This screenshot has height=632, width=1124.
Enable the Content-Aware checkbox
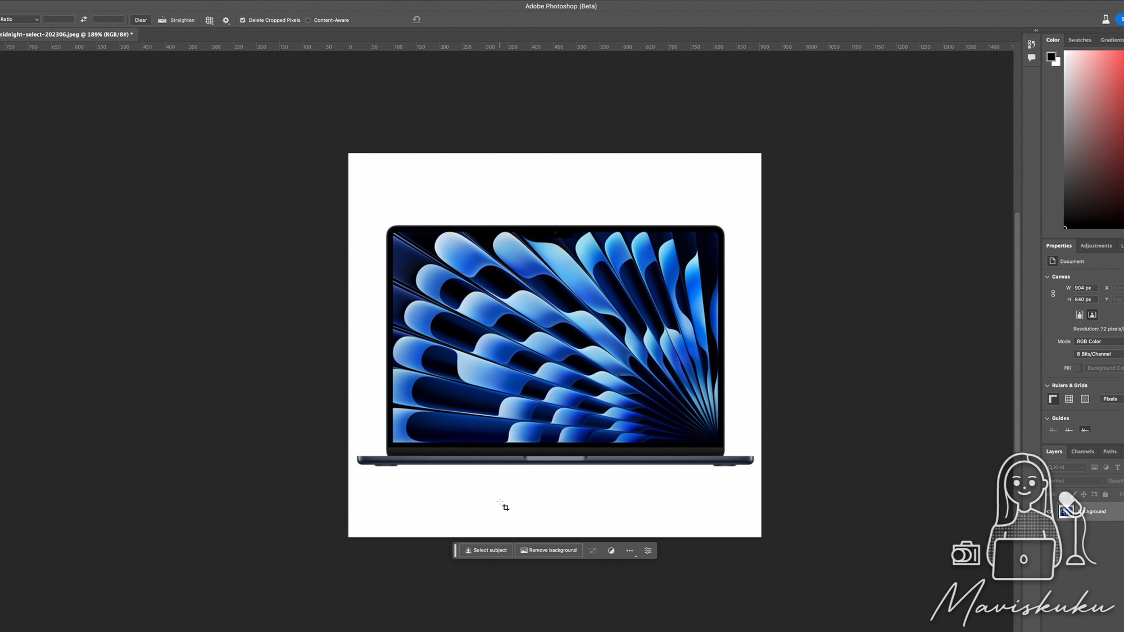308,20
